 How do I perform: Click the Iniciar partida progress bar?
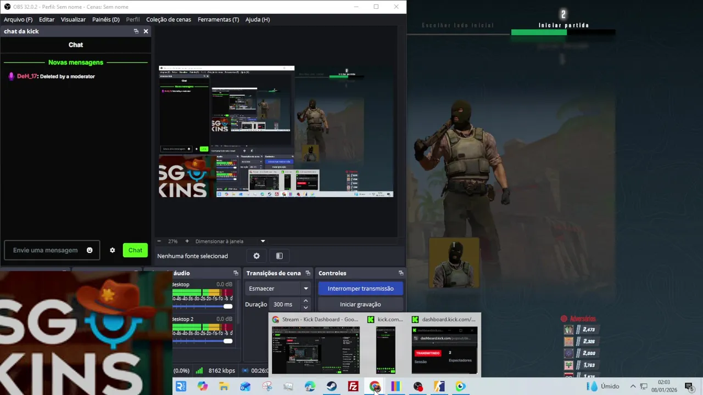(563, 32)
